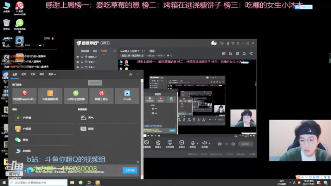Open 360 browser from taskbar
Viewport: 331px width, 186px height.
[81, 183]
